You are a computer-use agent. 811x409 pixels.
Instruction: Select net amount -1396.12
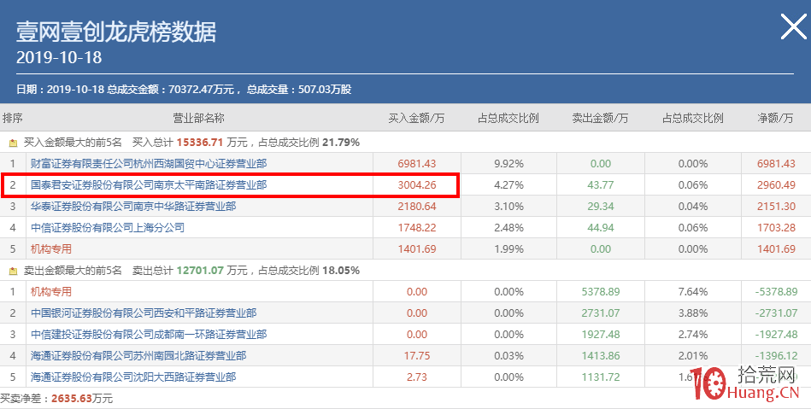coord(776,356)
